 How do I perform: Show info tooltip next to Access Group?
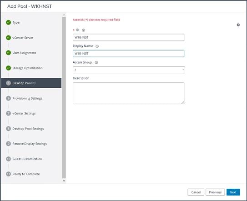(x=96, y=63)
